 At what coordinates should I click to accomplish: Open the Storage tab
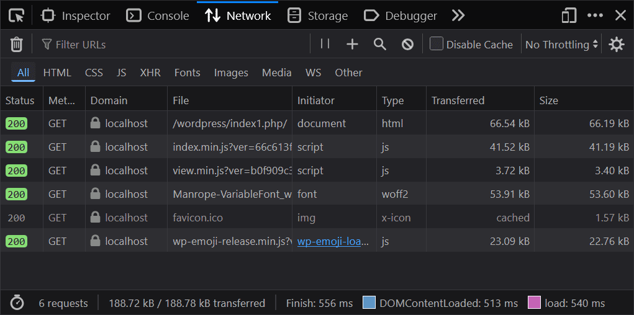tap(318, 16)
